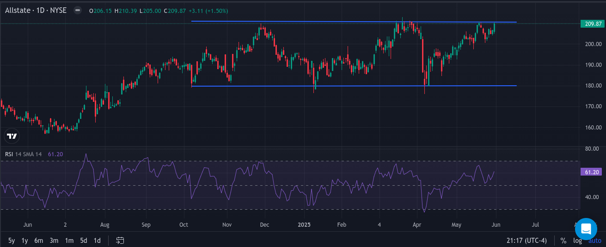The width and height of the screenshot is (606, 247).
Task: Toggle percent scale with the % button
Action: pos(563,240)
